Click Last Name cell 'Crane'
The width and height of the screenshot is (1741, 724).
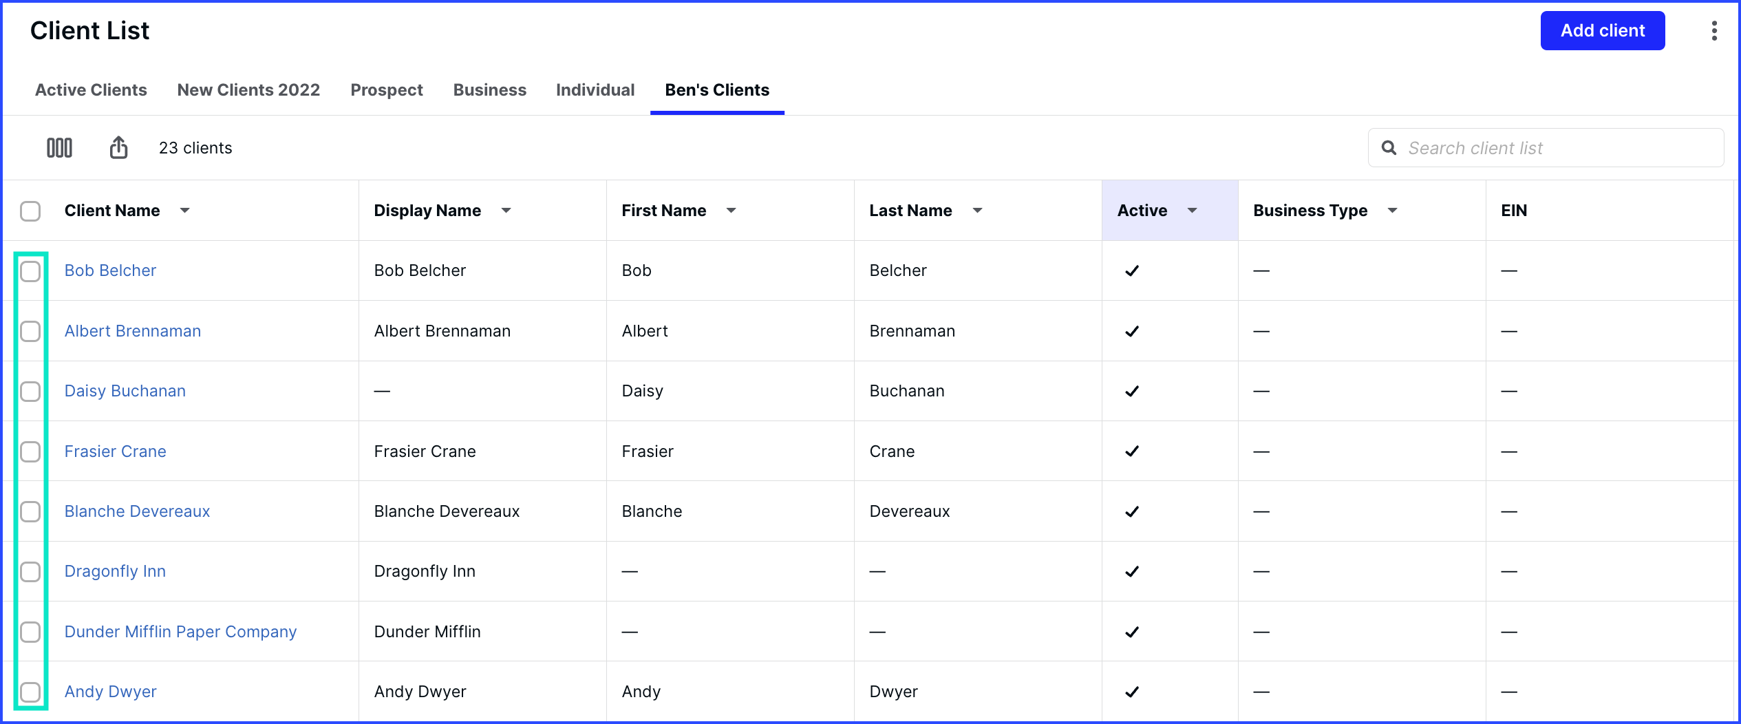[x=892, y=451]
